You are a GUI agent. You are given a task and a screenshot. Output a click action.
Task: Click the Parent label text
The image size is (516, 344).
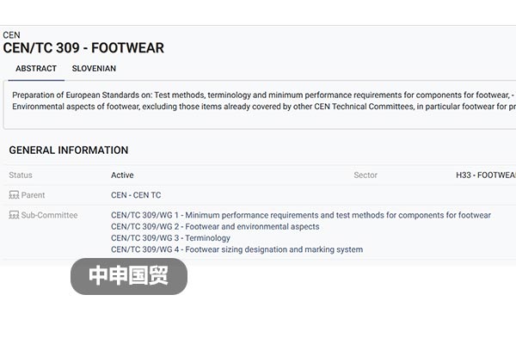33,195
